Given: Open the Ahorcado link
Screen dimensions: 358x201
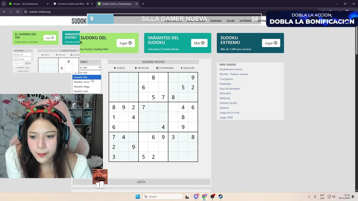Looking at the screenshot, I should click(x=225, y=93).
